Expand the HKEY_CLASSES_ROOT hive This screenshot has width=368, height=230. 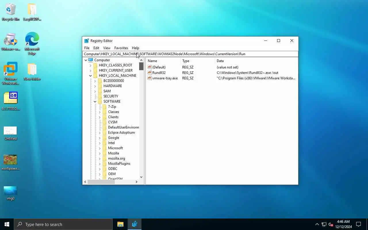pyautogui.click(x=90, y=65)
